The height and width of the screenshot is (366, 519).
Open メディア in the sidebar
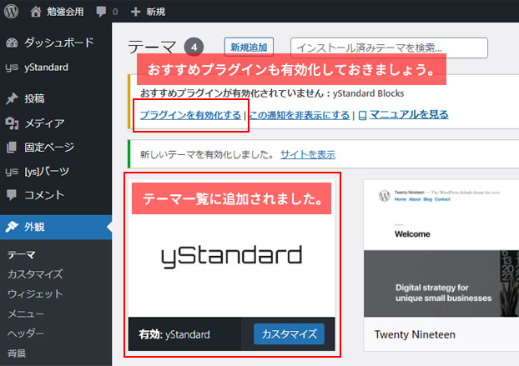point(44,123)
